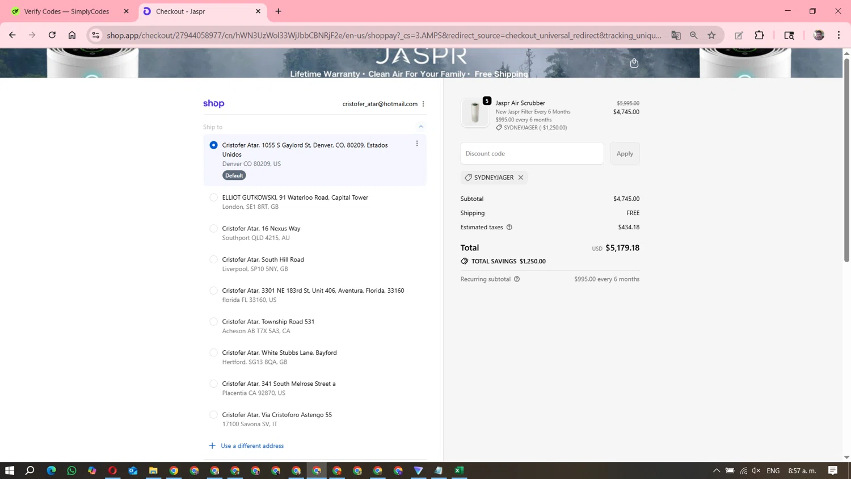Click the address bar URL
This screenshot has height=479, width=851.
384,35
